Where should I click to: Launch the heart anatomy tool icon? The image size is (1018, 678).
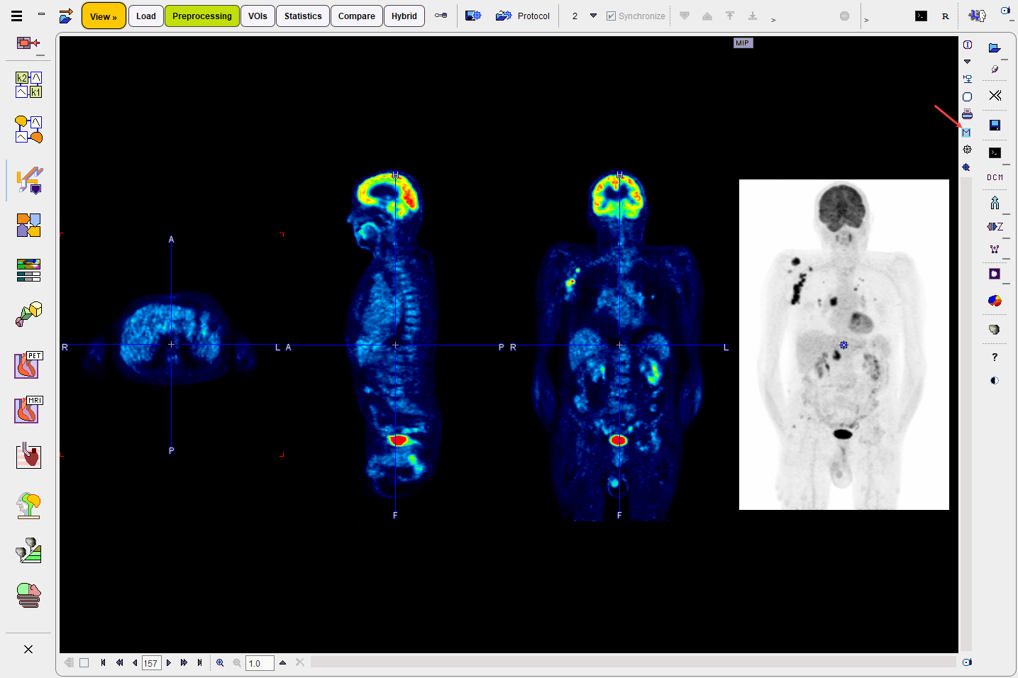pos(29,456)
